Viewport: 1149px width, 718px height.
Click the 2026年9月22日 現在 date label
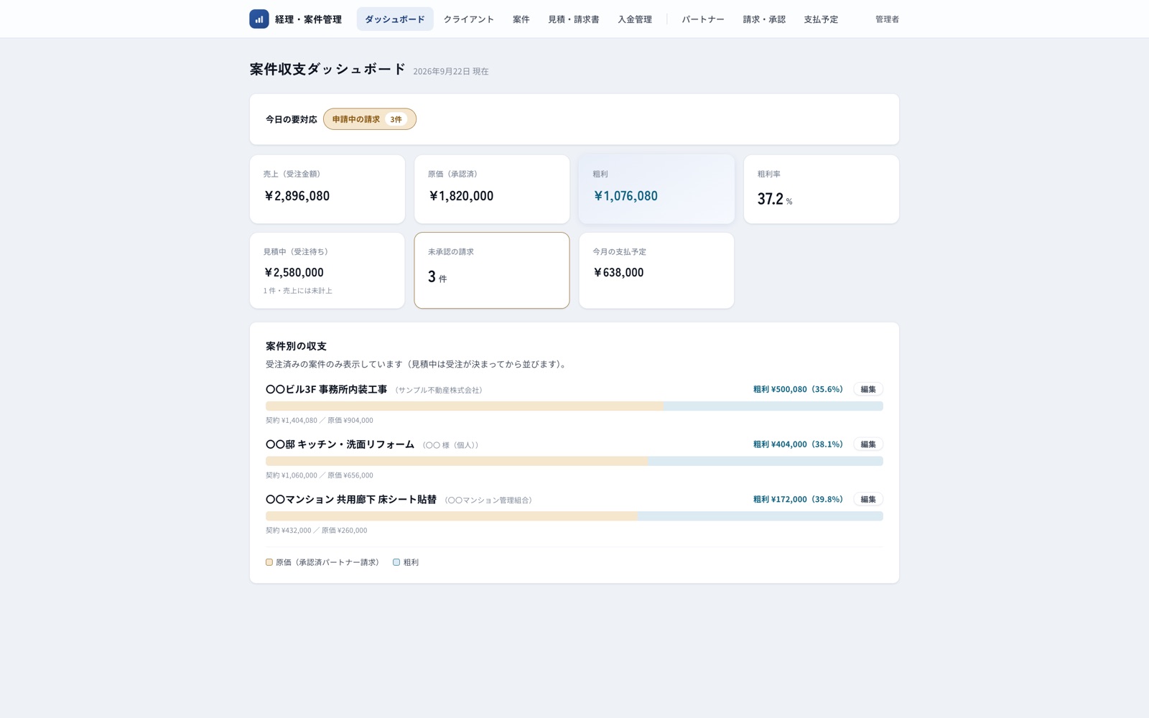tap(451, 71)
